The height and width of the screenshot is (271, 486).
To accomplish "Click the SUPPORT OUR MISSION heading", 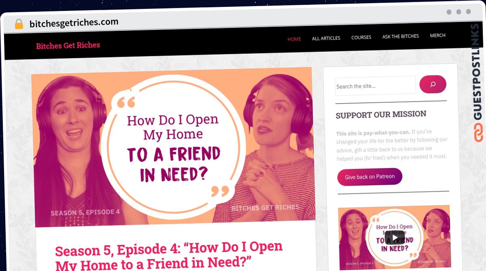I will (x=381, y=114).
